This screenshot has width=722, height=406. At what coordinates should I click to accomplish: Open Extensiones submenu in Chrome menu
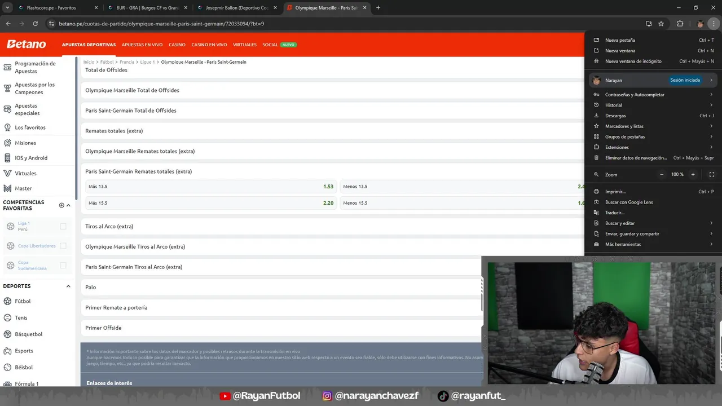tap(653, 147)
